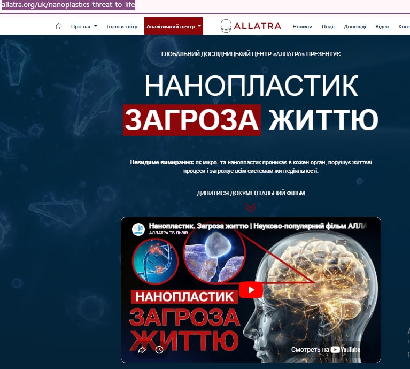This screenshot has width=410, height=369.
Task: Navigate to the Події page
Action: (328, 26)
